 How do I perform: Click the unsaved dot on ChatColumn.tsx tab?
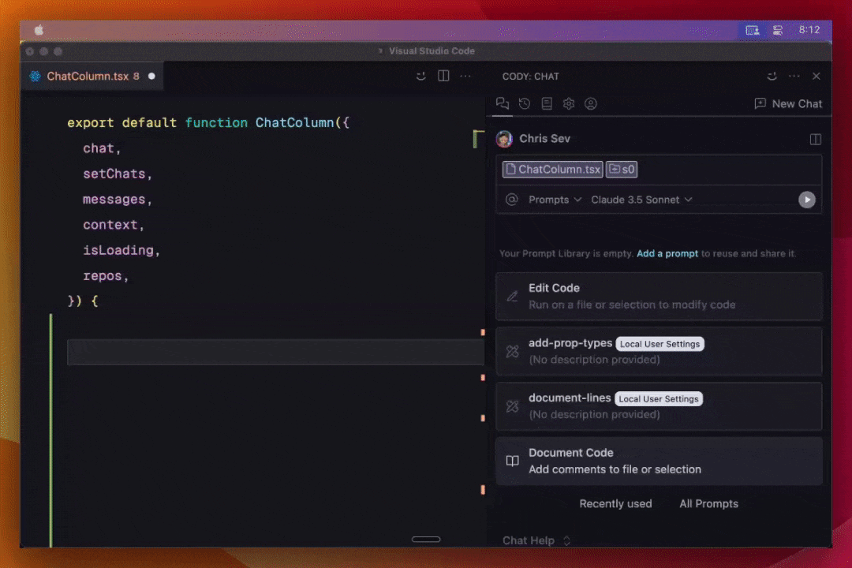151,76
